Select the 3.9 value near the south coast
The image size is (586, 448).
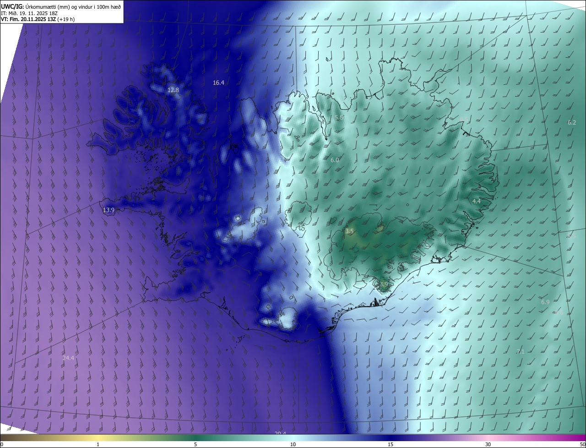pos(384,284)
